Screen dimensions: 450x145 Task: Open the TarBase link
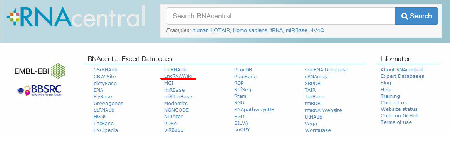(x=314, y=97)
